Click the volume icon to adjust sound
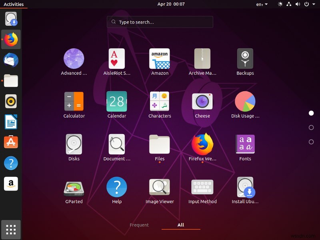The width and height of the screenshot is (320, 240). [x=297, y=4]
